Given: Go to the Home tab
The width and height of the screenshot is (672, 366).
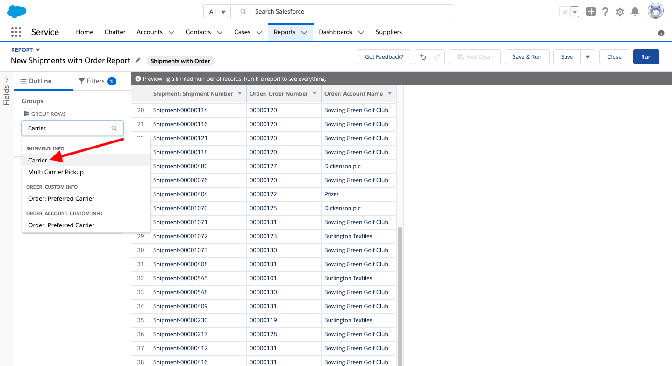Looking at the screenshot, I should [x=85, y=32].
